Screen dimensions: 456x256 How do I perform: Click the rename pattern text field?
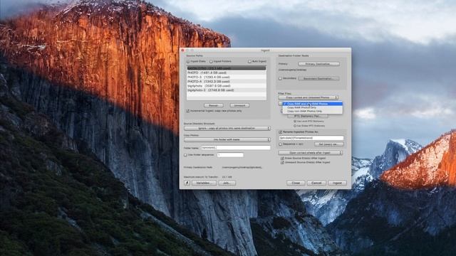311,138
